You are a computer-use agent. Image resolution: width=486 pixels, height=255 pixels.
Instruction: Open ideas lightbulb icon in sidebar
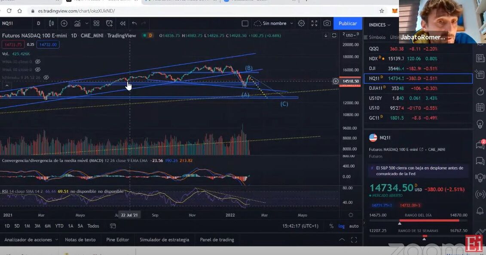pyautogui.click(x=480, y=124)
